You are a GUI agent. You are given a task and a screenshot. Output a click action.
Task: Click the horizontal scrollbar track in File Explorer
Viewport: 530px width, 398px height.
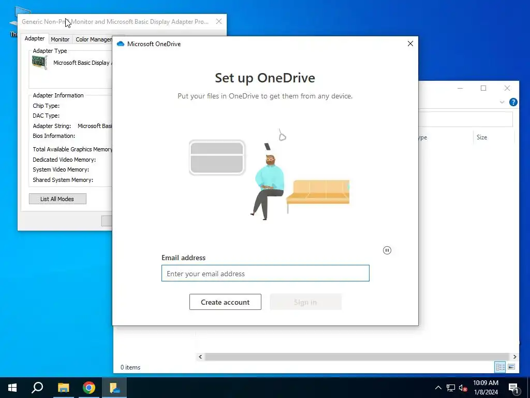[x=357, y=357]
